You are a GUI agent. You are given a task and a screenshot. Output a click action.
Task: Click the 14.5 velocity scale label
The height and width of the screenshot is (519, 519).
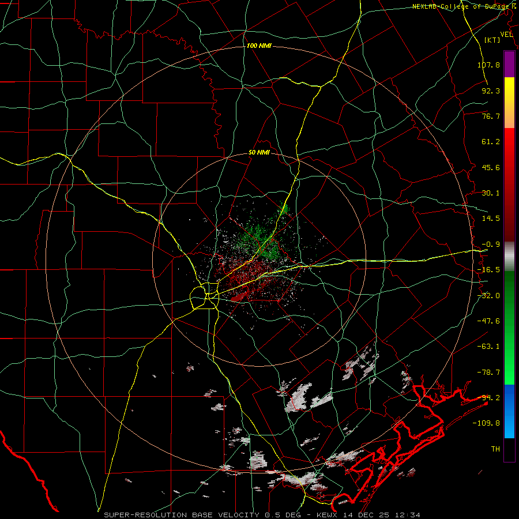click(x=491, y=219)
